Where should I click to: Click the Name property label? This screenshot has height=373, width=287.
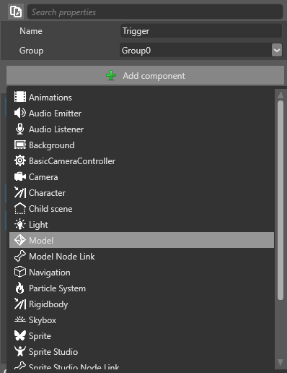click(x=31, y=31)
